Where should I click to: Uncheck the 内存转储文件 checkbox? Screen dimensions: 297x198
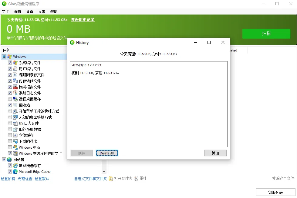click(x=10, y=81)
